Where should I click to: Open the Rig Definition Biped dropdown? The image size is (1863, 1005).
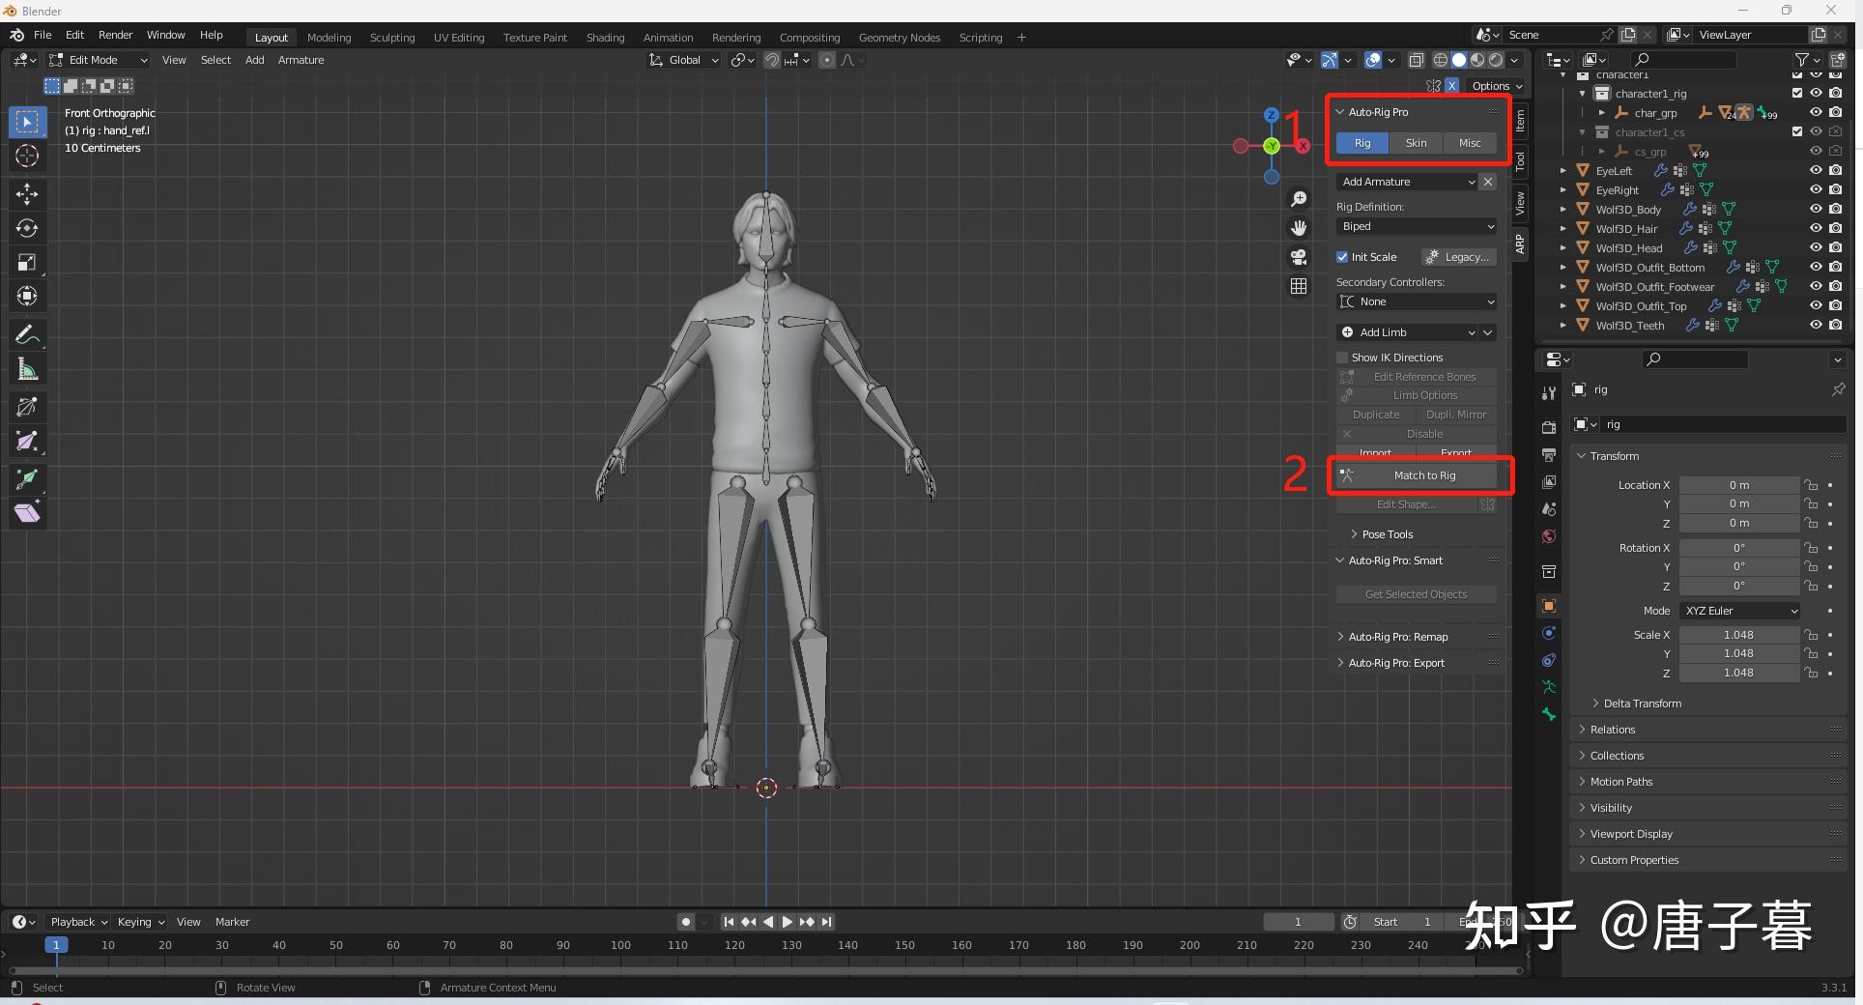click(x=1417, y=226)
